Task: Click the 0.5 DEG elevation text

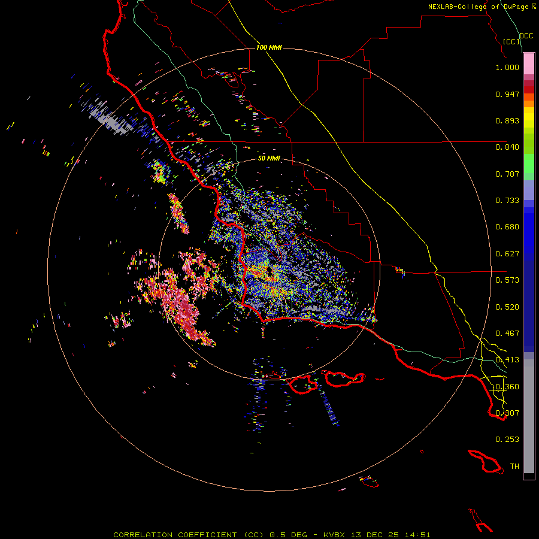Action: click(x=289, y=535)
